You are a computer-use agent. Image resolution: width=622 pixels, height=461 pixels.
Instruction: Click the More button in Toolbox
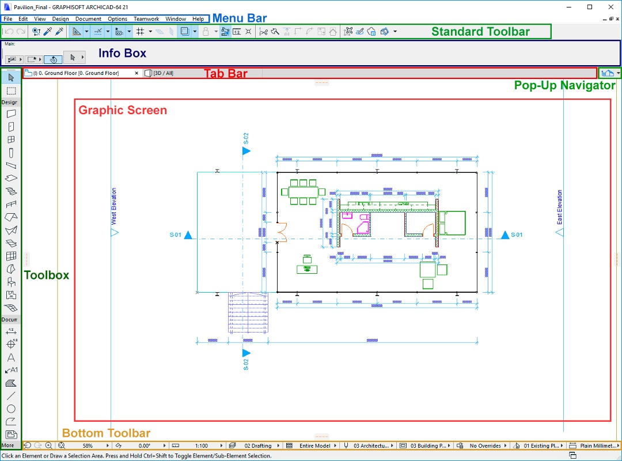click(x=8, y=445)
